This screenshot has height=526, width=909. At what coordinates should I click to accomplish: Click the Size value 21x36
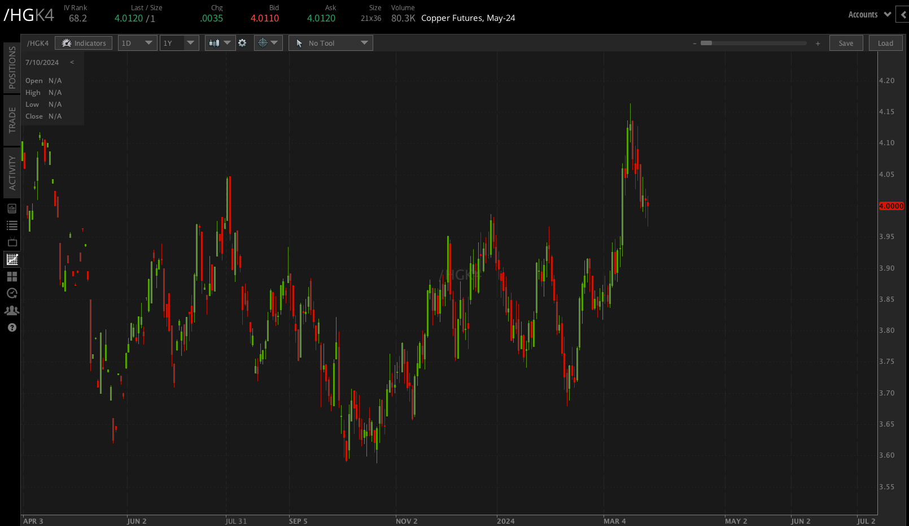pos(371,18)
